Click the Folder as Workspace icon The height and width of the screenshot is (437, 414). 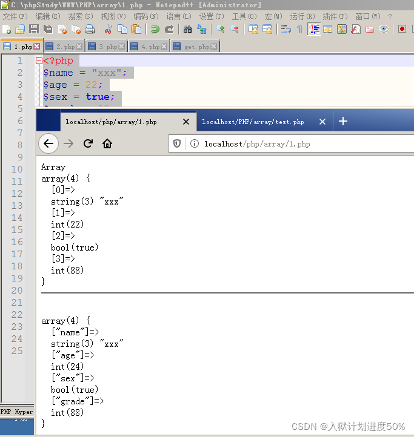click(370, 29)
